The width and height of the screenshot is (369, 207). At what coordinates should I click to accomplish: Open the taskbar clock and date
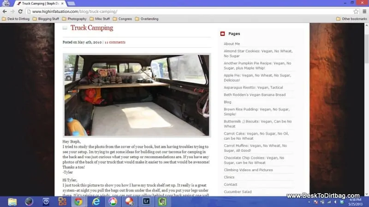point(355,202)
